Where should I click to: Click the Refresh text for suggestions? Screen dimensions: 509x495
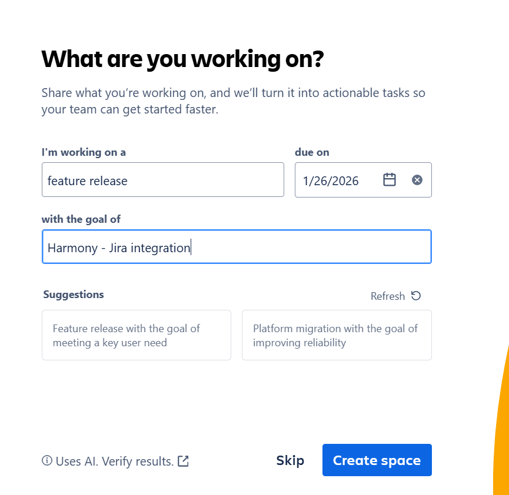tap(388, 296)
